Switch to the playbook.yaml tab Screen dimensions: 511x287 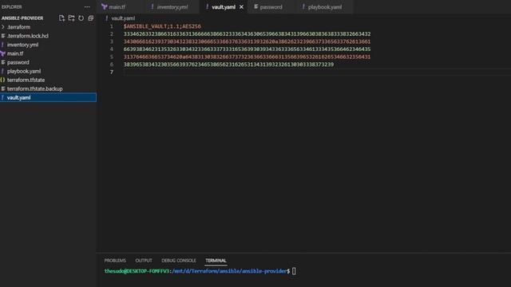coord(325,7)
